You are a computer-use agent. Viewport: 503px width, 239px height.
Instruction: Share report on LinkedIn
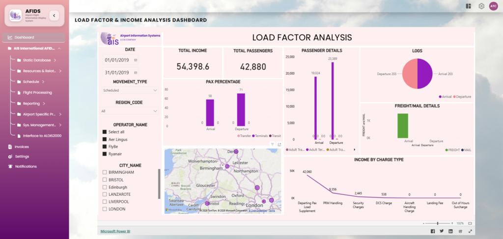(451, 231)
